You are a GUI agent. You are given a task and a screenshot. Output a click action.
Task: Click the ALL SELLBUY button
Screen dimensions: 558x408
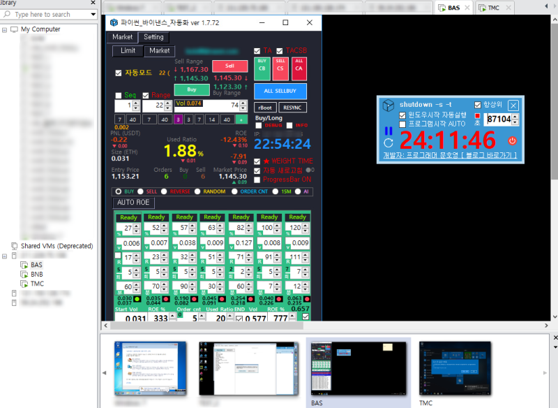pyautogui.click(x=280, y=92)
